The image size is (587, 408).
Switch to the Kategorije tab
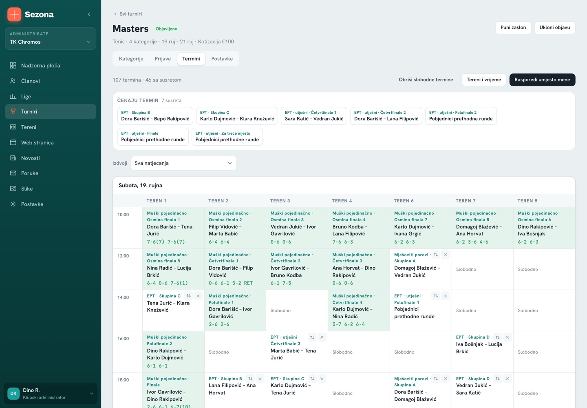point(131,59)
